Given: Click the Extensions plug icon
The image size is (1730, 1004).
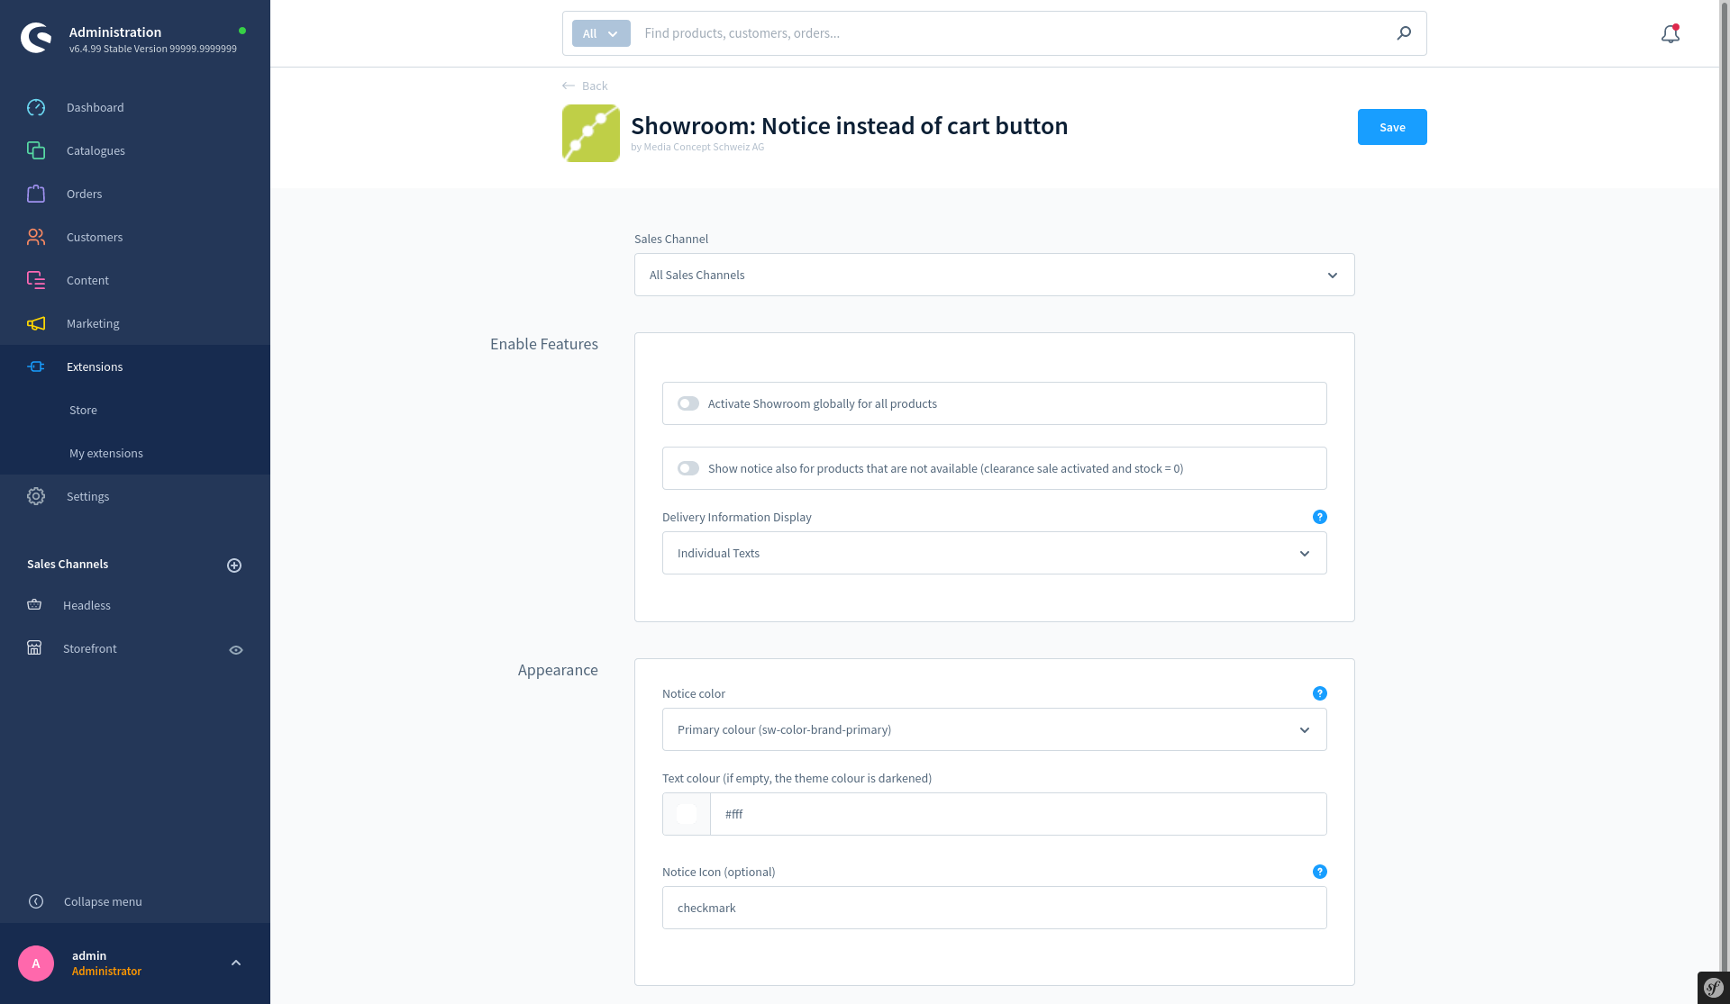Looking at the screenshot, I should coord(36,366).
